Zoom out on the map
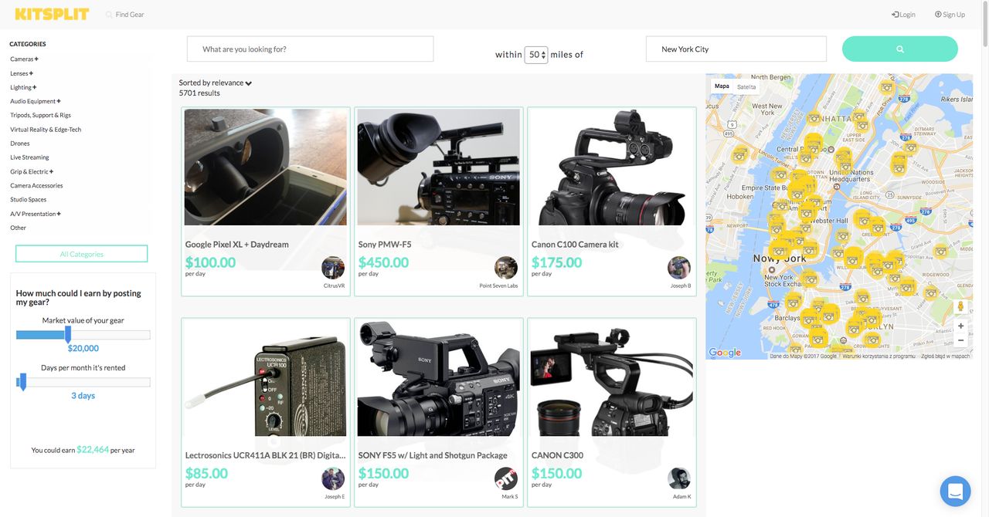 [961, 340]
